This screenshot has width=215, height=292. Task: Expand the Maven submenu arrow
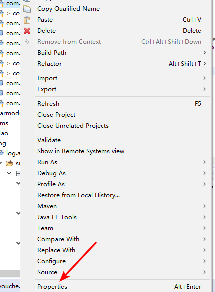[x=205, y=206]
